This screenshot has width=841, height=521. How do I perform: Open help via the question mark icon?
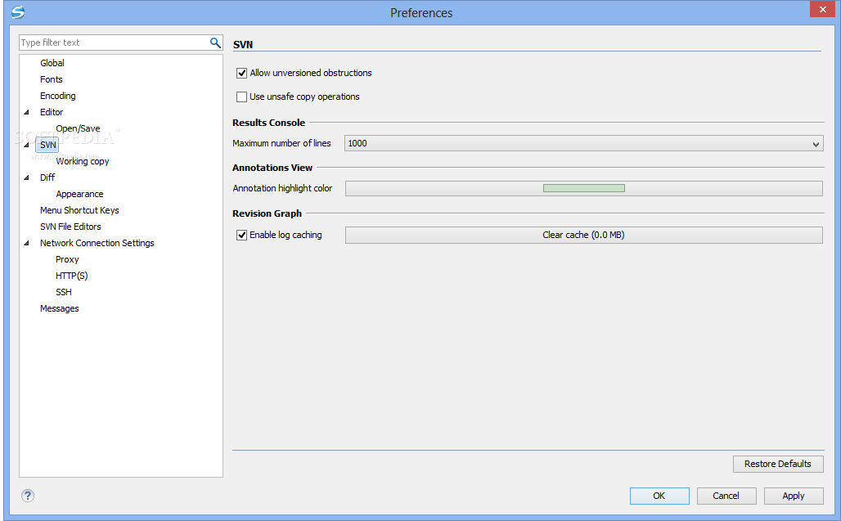[x=28, y=496]
